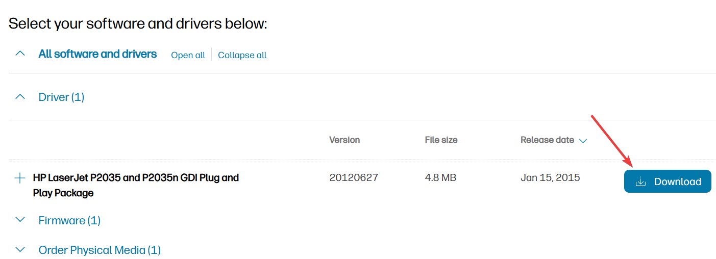Click the All software and drivers heading
Viewport: 716px width, 259px height.
(x=97, y=54)
